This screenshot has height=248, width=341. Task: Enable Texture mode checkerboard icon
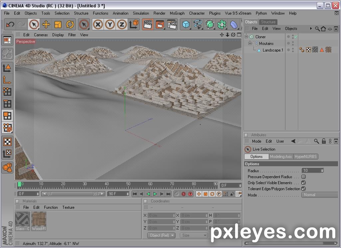point(7,142)
